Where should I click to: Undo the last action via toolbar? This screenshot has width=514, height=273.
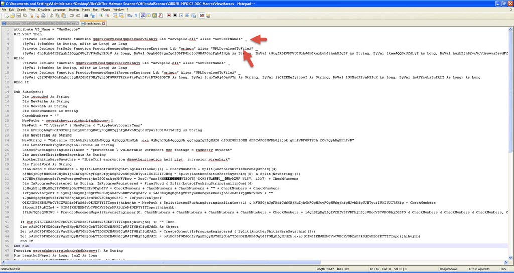pos(72,16)
